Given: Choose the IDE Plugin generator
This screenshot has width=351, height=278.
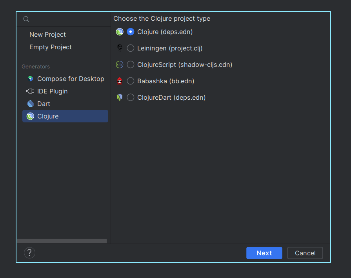Looking at the screenshot, I should (65, 91).
